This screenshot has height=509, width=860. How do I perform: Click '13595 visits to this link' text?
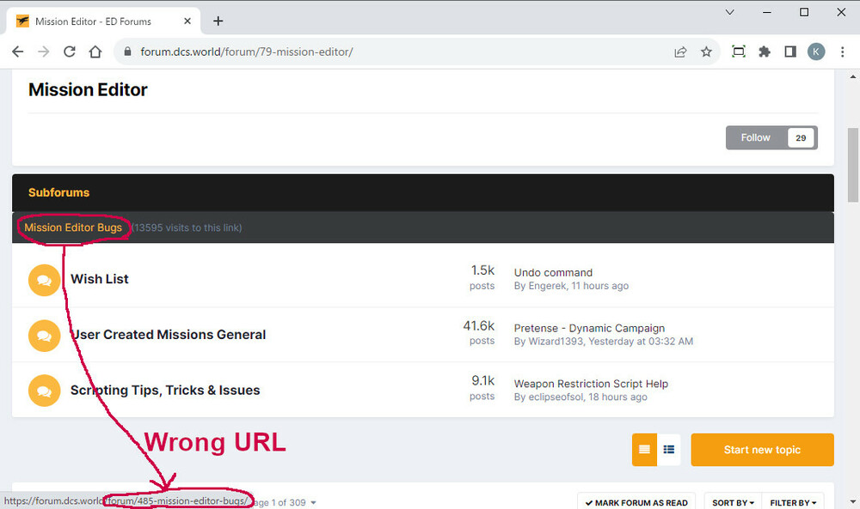pyautogui.click(x=187, y=227)
